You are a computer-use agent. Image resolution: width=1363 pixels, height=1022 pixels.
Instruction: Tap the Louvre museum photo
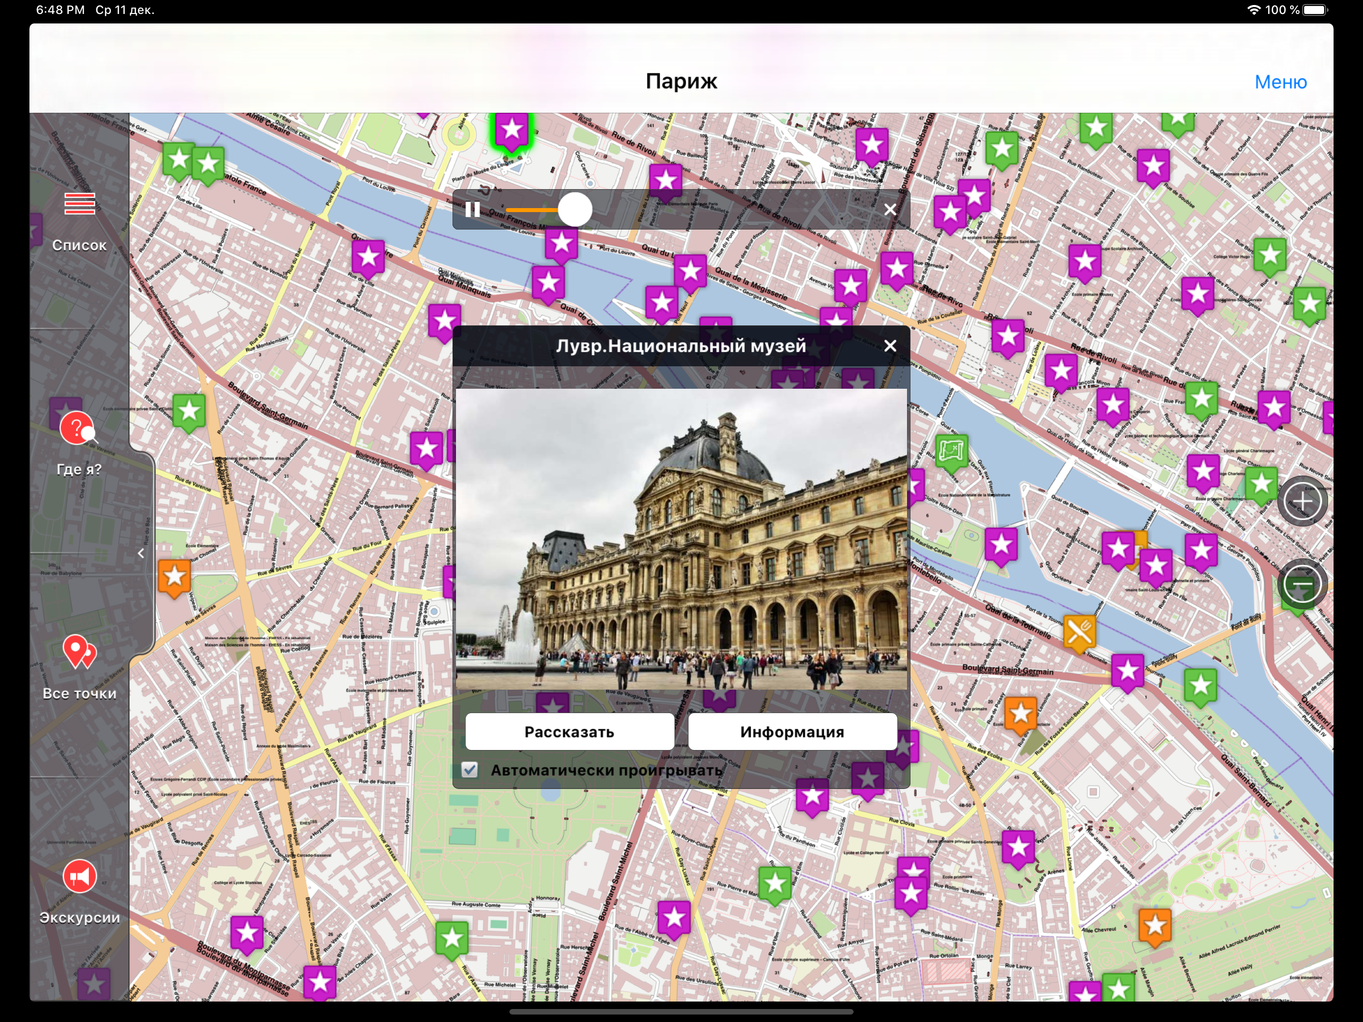click(681, 539)
